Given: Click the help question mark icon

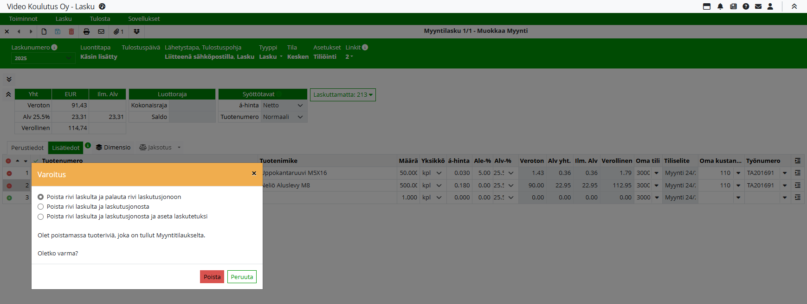Looking at the screenshot, I should tap(746, 6).
